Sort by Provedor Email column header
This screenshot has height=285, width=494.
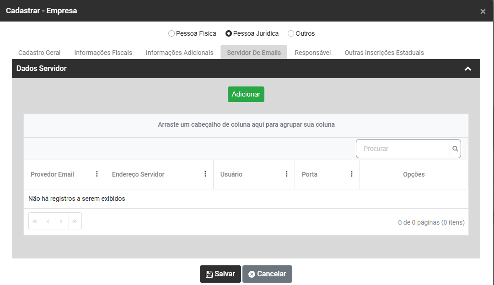pos(52,174)
